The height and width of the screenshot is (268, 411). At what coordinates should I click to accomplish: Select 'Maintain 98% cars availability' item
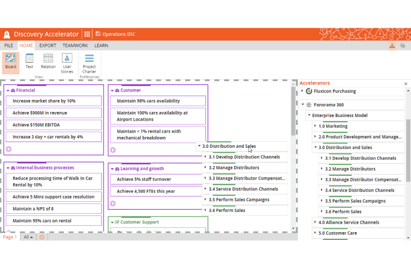[x=158, y=101]
